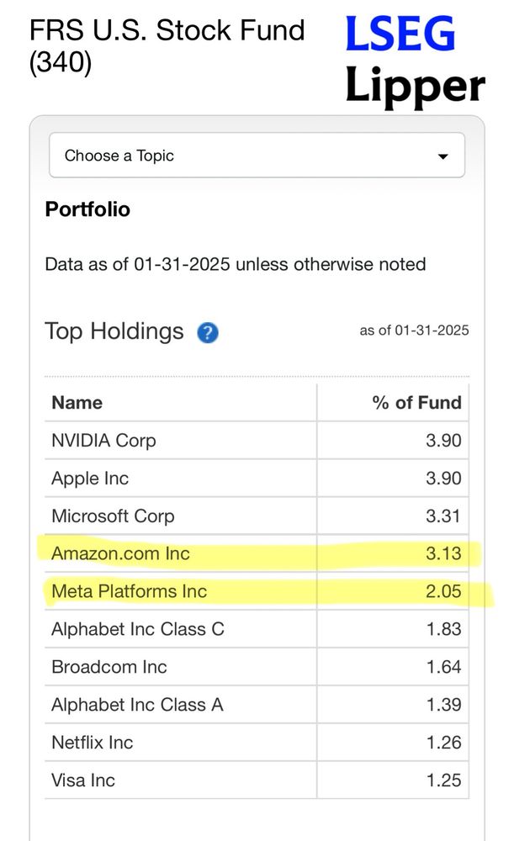Click the LSEG Lipper logo
The image size is (514, 841).
tap(415, 59)
